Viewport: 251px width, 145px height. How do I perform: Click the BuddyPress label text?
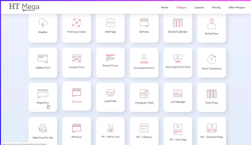[212, 34]
